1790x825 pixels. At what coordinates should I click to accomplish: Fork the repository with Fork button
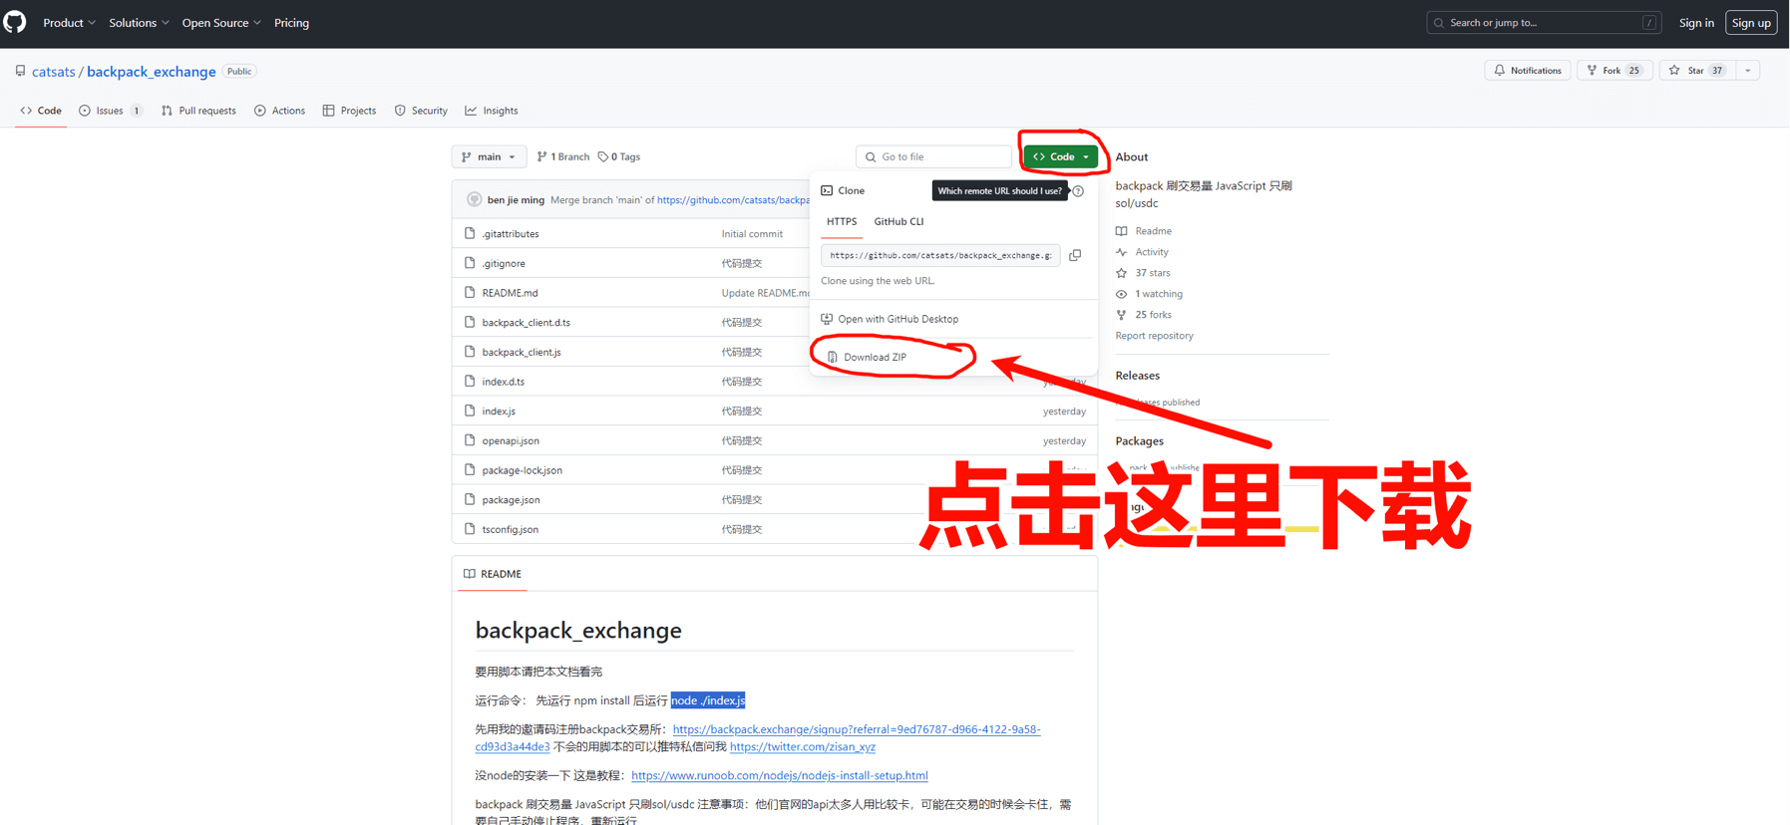1615,71
